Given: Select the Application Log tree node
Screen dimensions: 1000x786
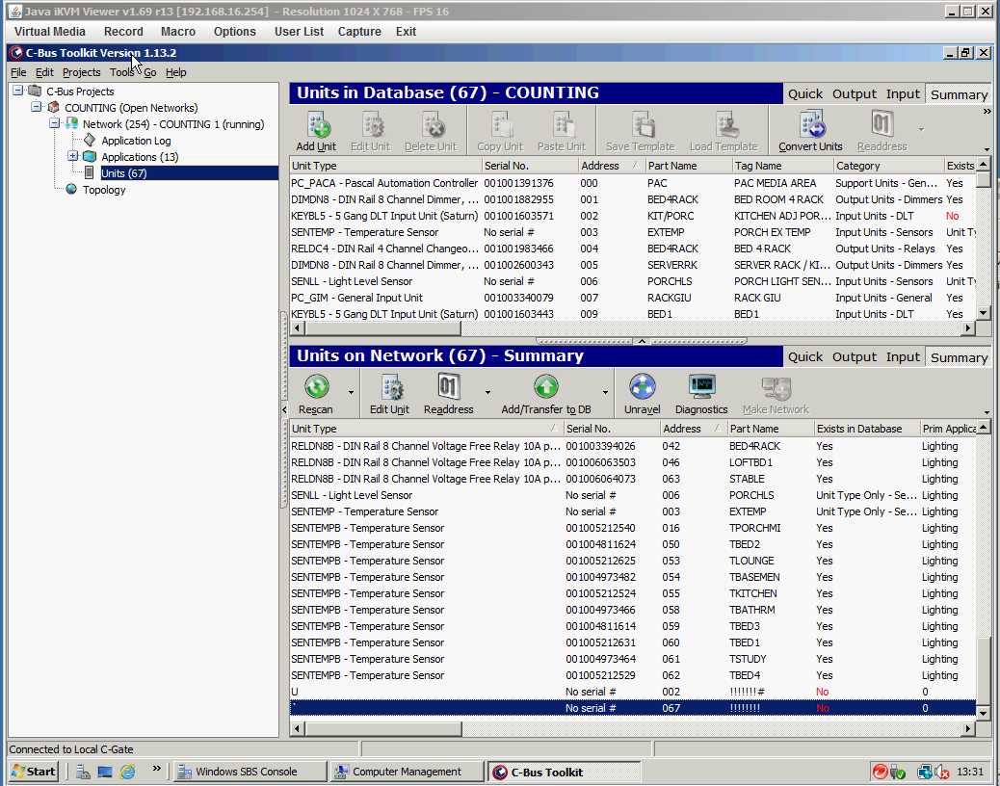Looking at the screenshot, I should point(136,141).
